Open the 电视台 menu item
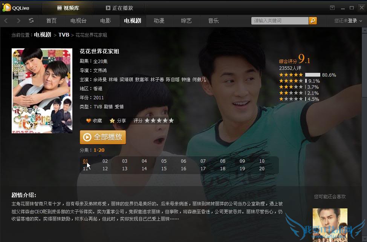 (x=78, y=21)
